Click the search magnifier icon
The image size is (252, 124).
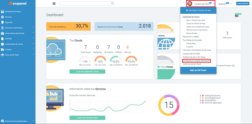click(113, 3)
